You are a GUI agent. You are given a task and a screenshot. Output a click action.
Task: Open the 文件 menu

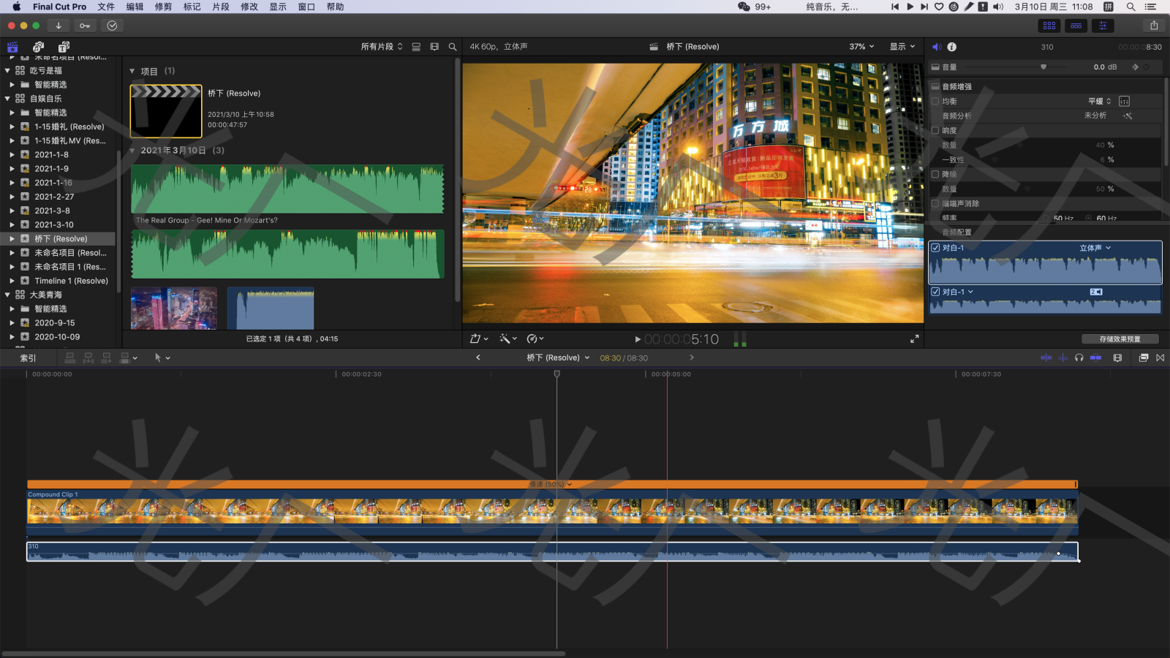pyautogui.click(x=106, y=7)
